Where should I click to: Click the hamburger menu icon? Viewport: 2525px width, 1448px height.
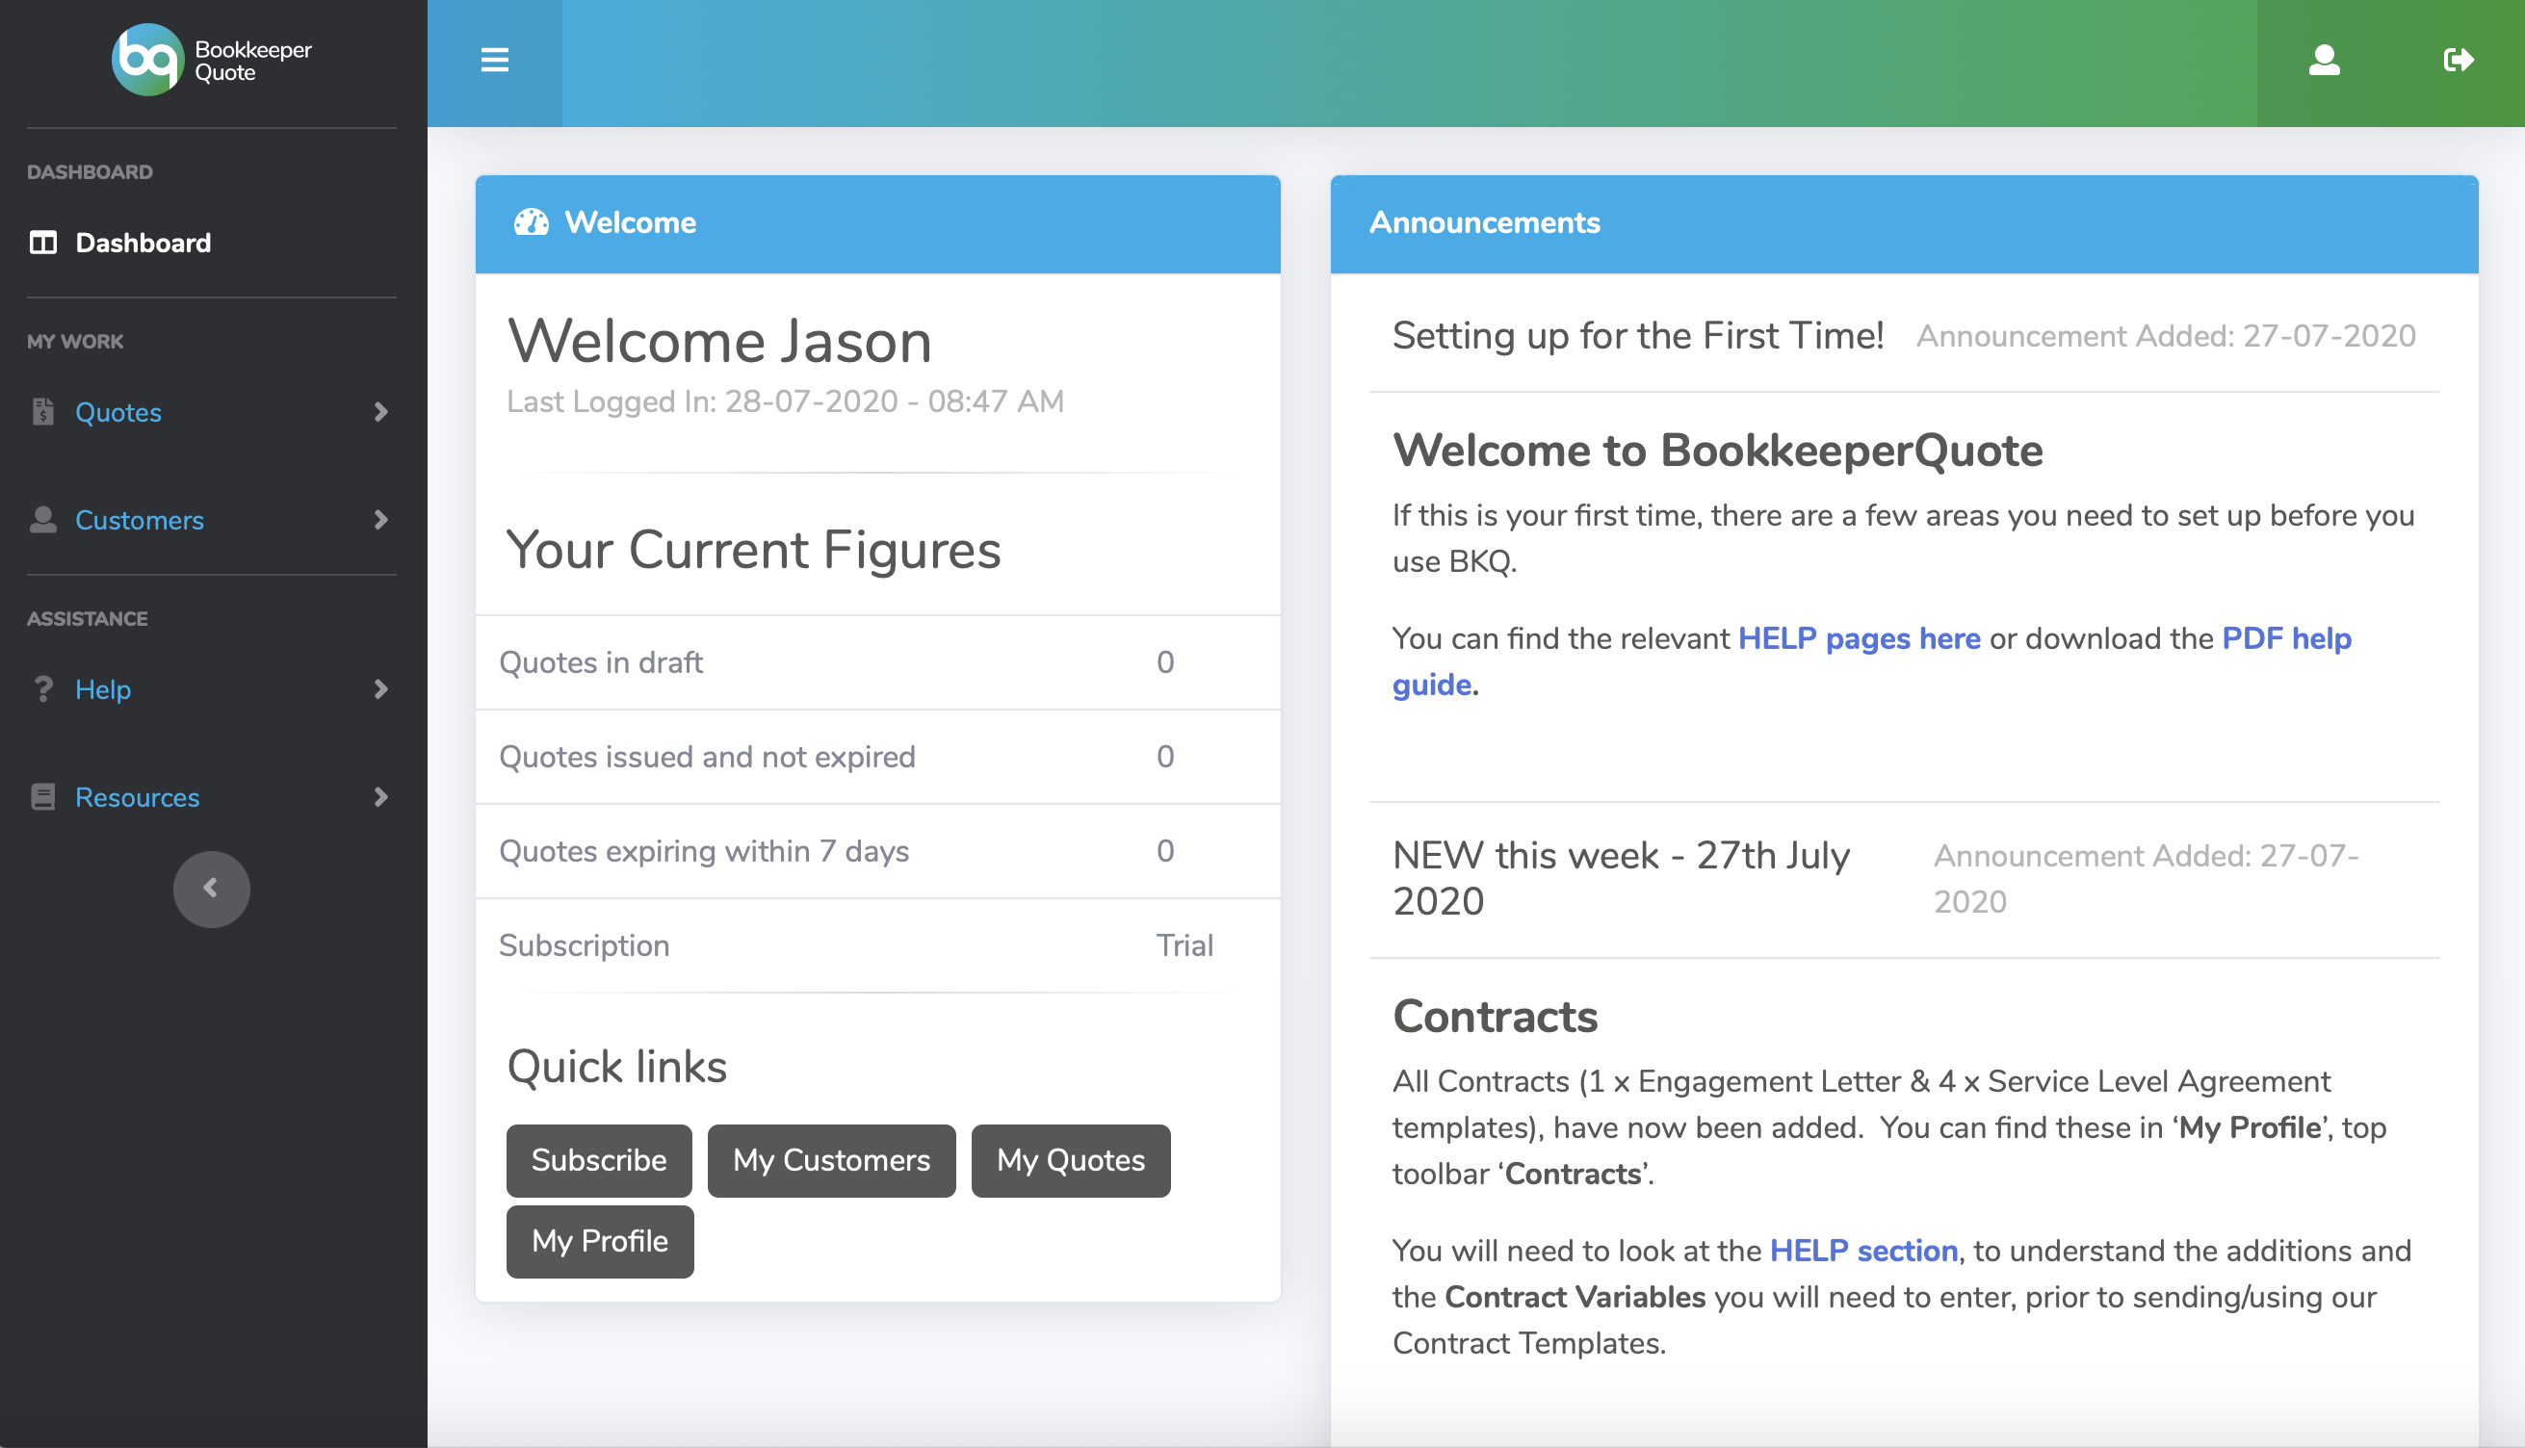click(x=494, y=61)
